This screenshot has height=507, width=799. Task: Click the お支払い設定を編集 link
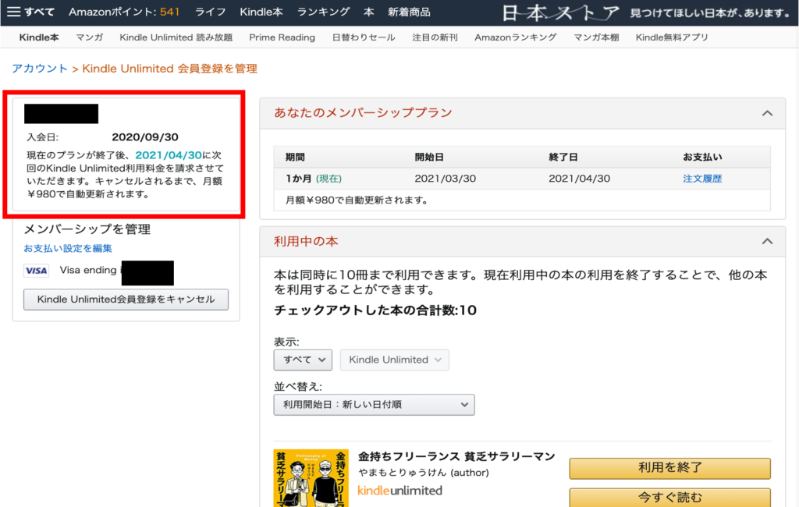click(x=68, y=248)
